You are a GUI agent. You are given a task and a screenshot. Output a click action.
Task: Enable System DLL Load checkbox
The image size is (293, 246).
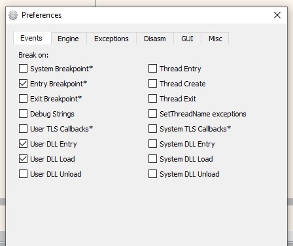tap(152, 159)
